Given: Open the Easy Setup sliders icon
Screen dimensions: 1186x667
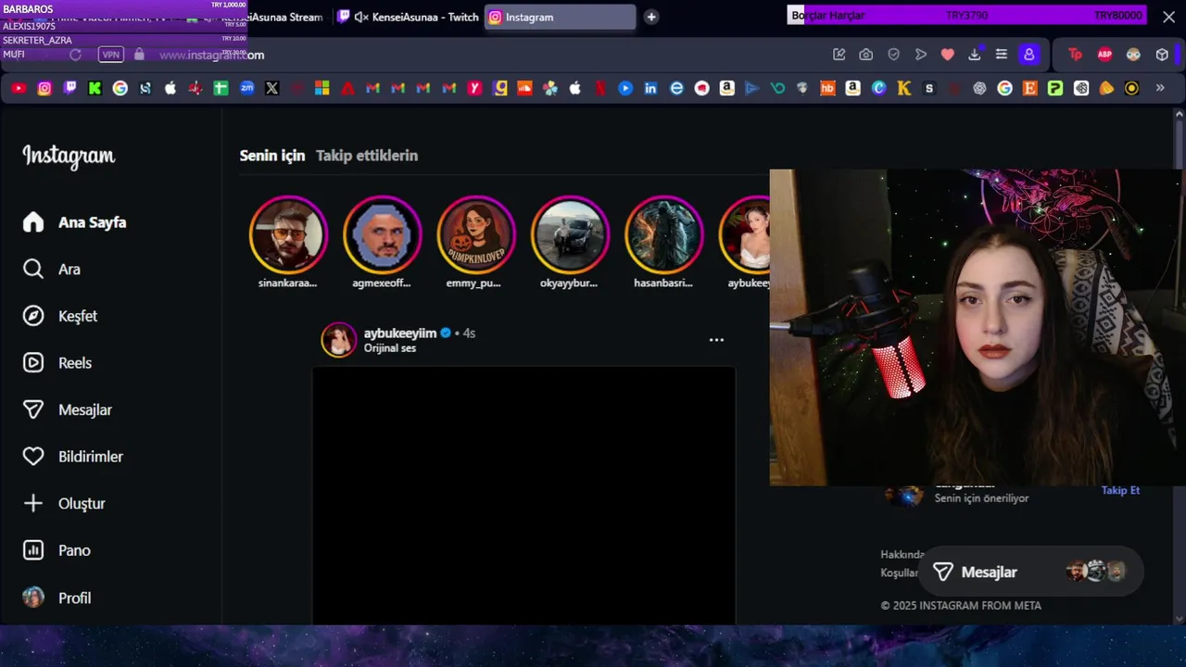Looking at the screenshot, I should point(1001,55).
